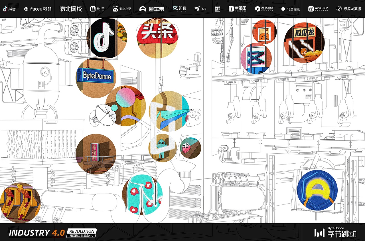Click the teal hearts-pattern circle illustration
Screen dimensions: 365x241
pos(142,195)
